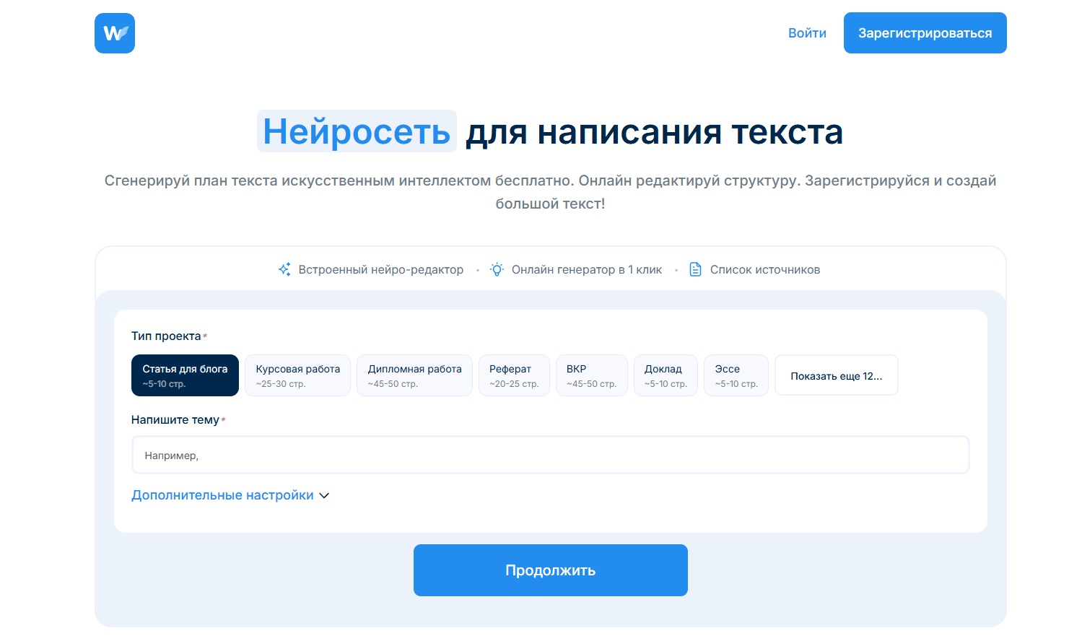The image size is (1082, 641).
Task: Click the 'Список источников' label
Action: click(764, 269)
